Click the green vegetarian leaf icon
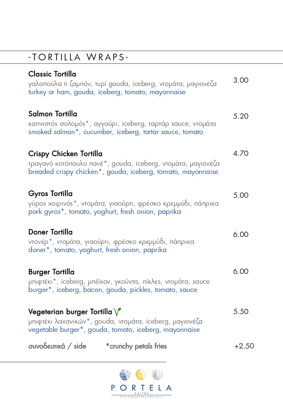 point(117,311)
